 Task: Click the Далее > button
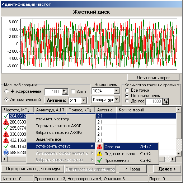point(167,169)
